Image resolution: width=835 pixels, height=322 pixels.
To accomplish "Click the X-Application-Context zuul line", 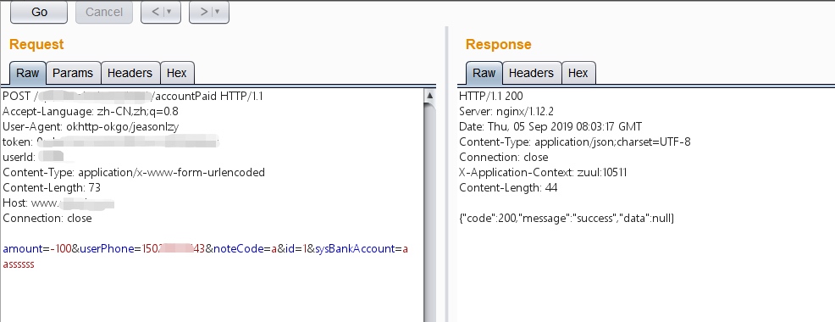I will [543, 172].
